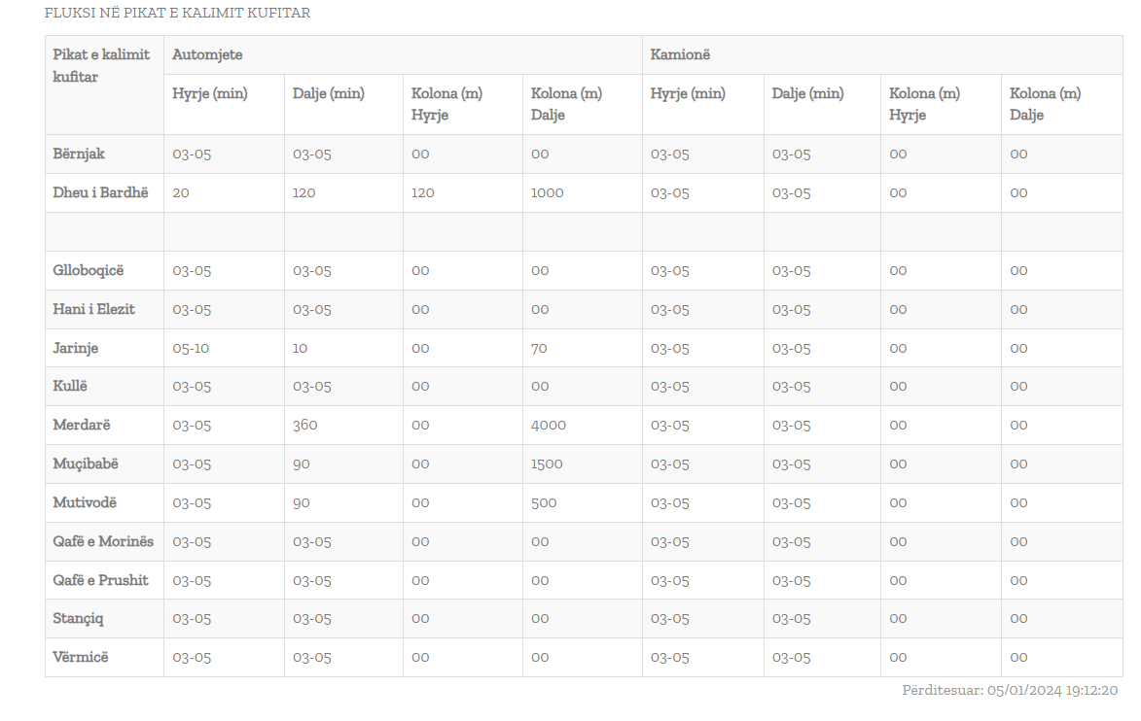Select the Vërmicë row label
1141x721 pixels.
81,657
